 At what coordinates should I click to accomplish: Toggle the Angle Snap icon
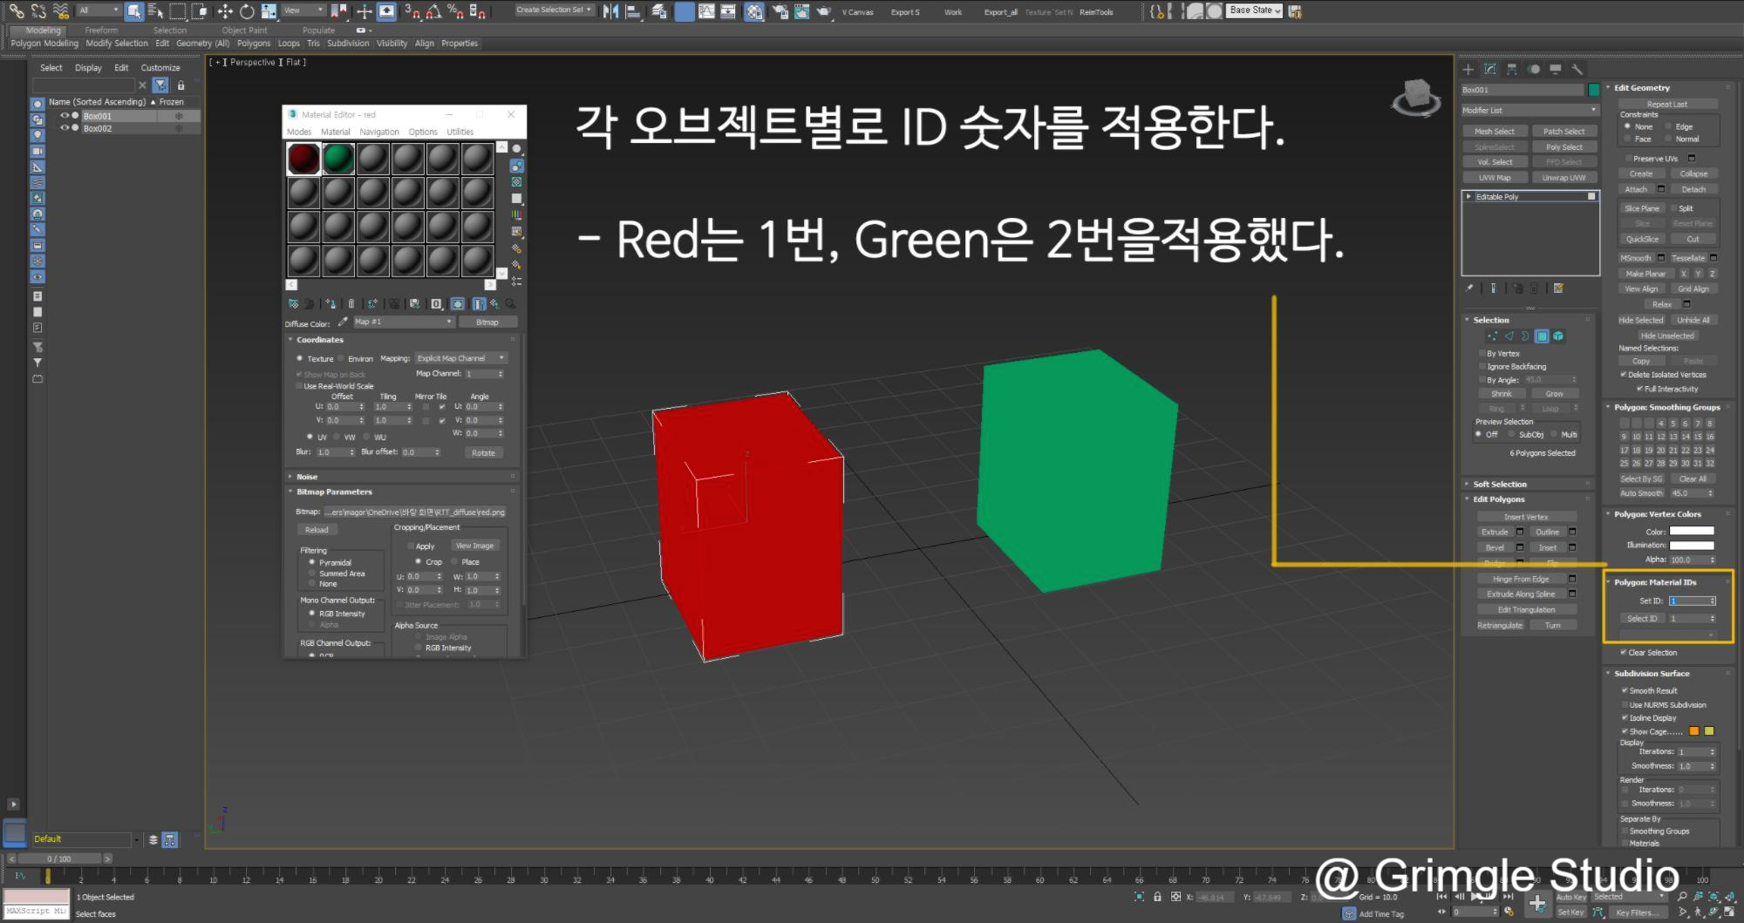(433, 11)
